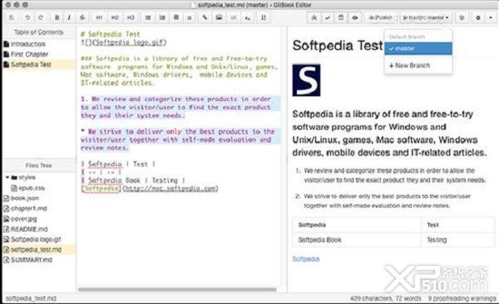The image size is (499, 304).
Task: Click the sort/order toolbar icon
Action: click(264, 17)
